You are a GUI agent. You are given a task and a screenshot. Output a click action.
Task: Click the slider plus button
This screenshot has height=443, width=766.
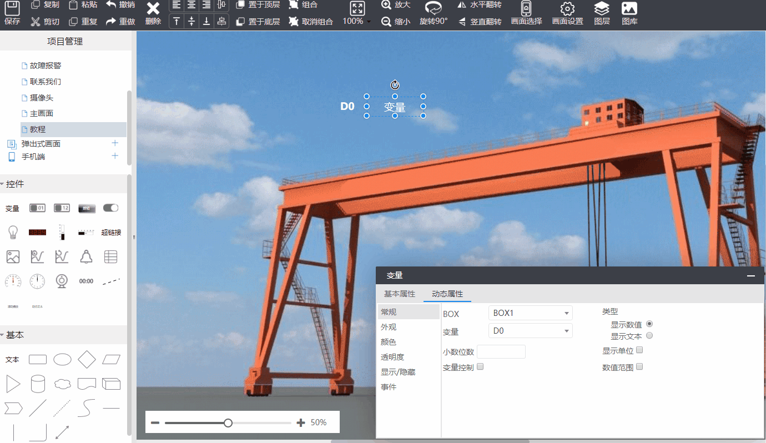click(301, 423)
